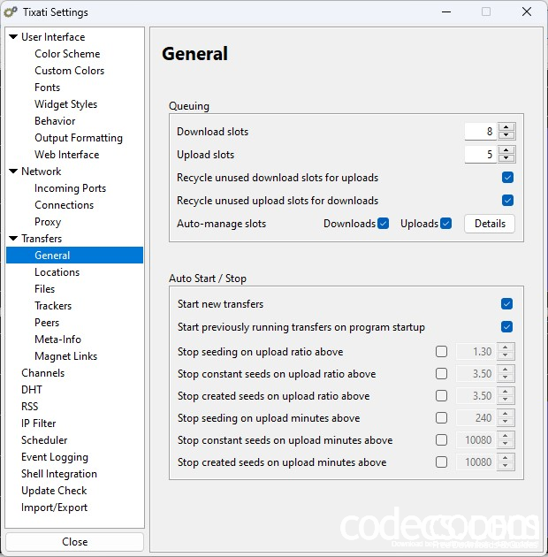548x557 pixels.
Task: Open Channels settings
Action: 42,372
